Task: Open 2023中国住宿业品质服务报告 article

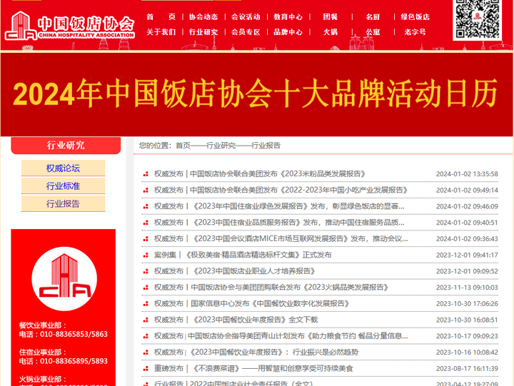Action: point(279,223)
